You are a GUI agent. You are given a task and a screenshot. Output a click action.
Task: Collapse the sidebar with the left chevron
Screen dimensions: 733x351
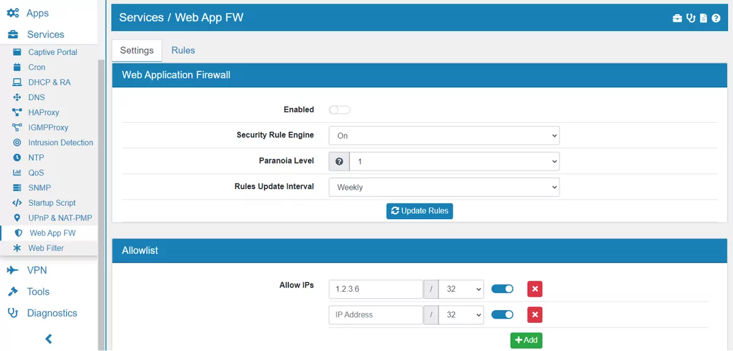[x=49, y=339]
